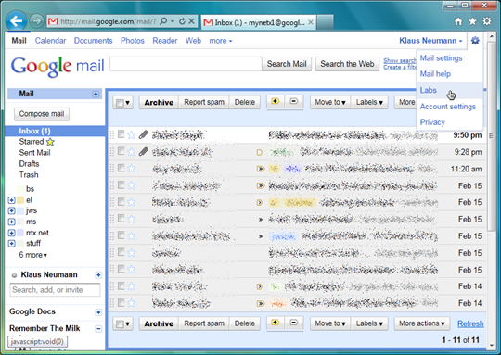The image size is (501, 355).
Task: Click the Compose mail button
Action: pyautogui.click(x=42, y=114)
